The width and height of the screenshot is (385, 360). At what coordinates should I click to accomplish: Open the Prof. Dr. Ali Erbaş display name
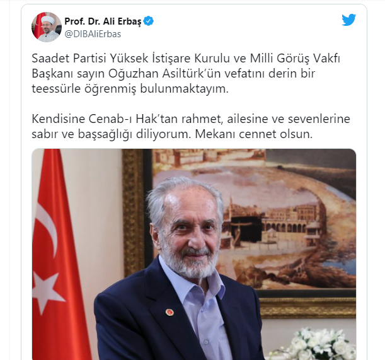(x=103, y=21)
